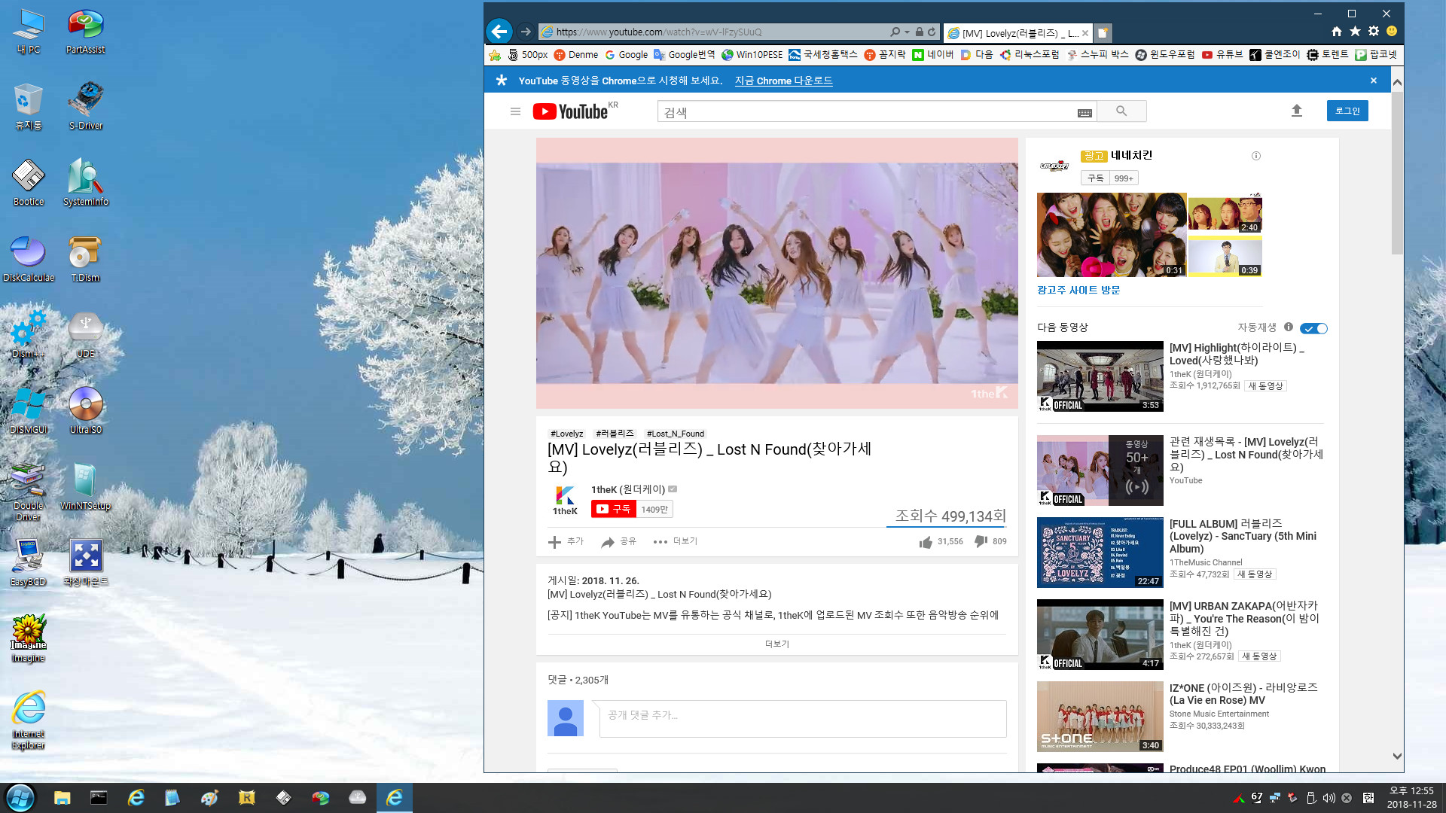This screenshot has width=1446, height=813.
Task: Open the SancTuary full album thumbnail
Action: click(1100, 553)
